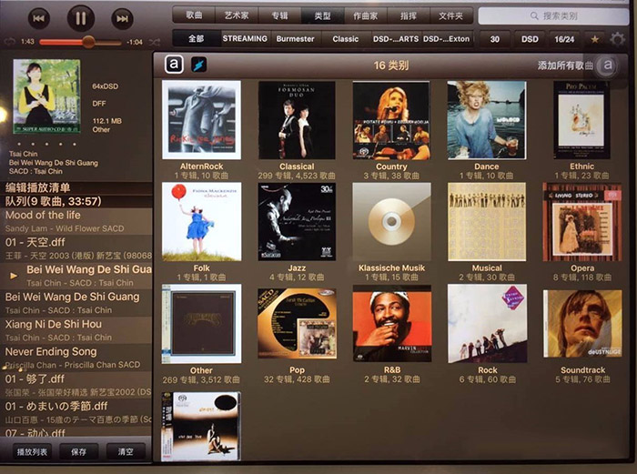Open the Opera genre
Viewport: 637px width, 474px height.
pyautogui.click(x=582, y=232)
